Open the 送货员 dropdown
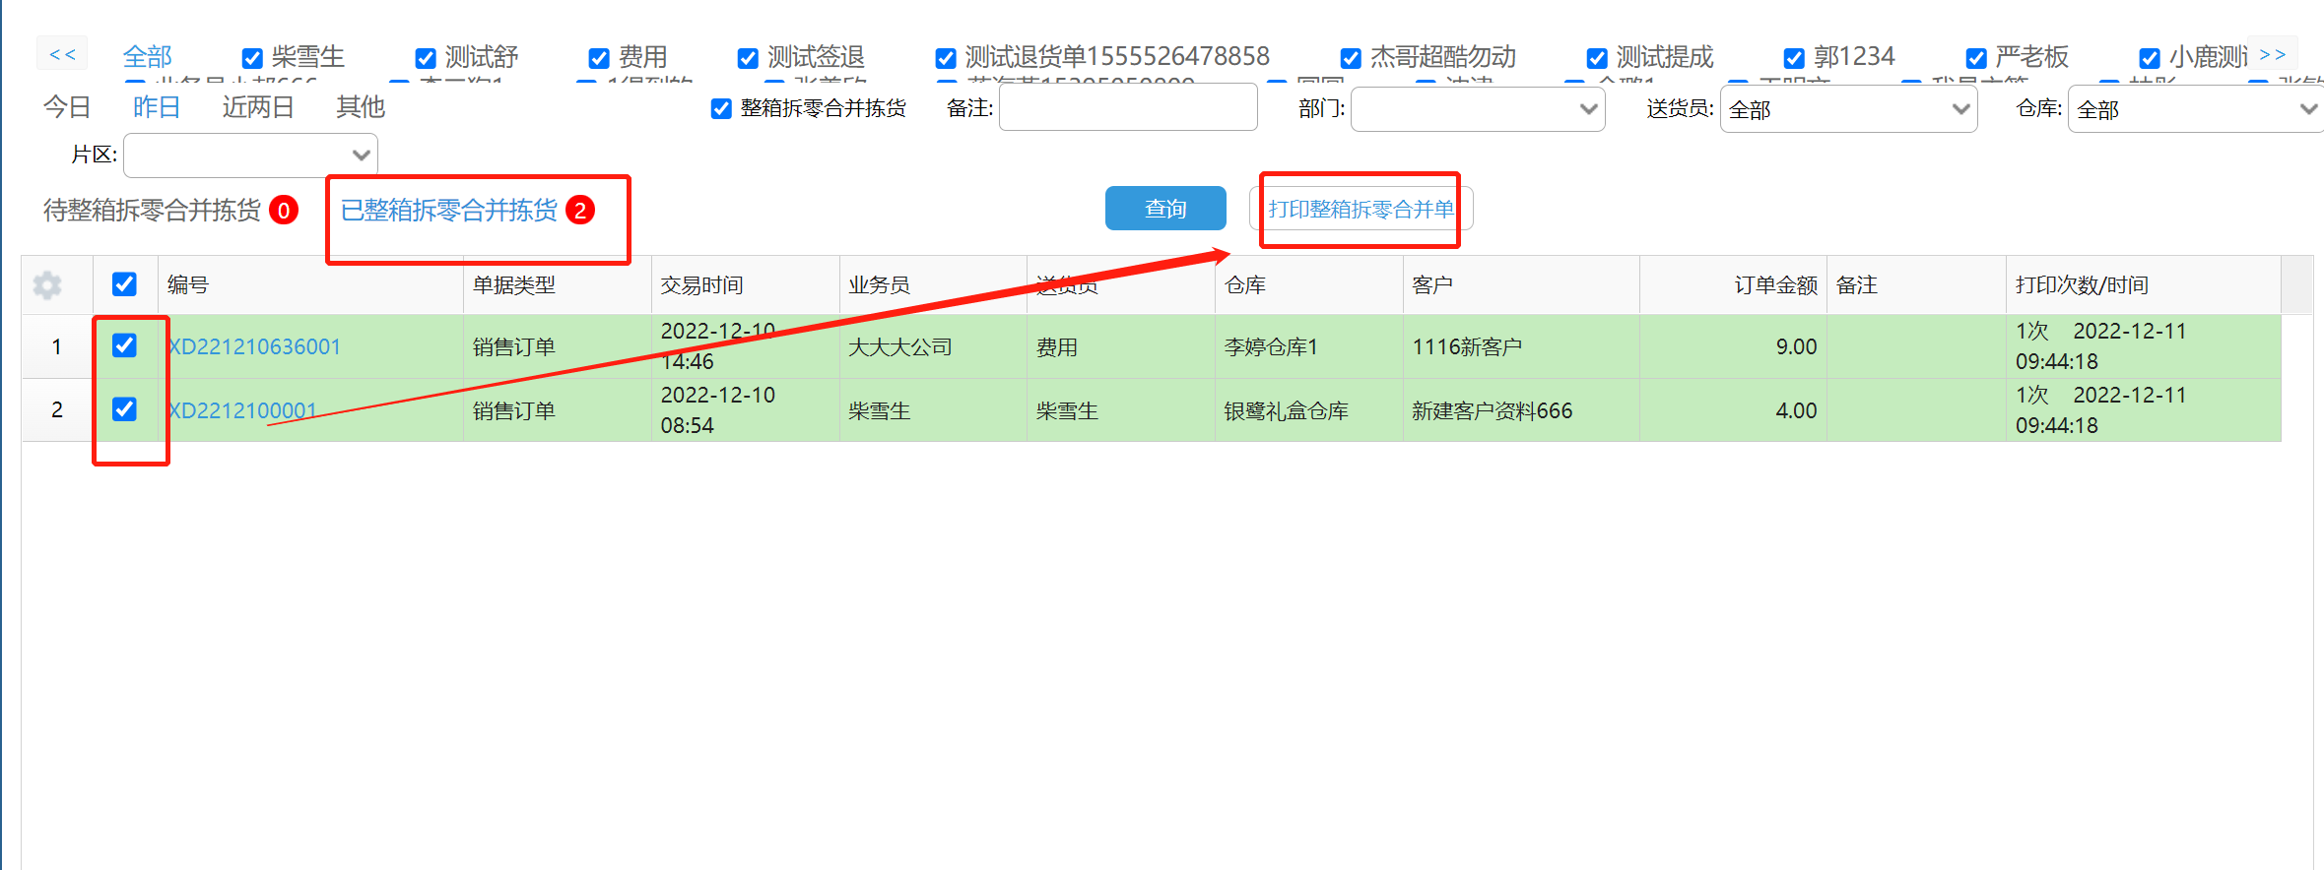The width and height of the screenshot is (2324, 870). pos(1848,109)
